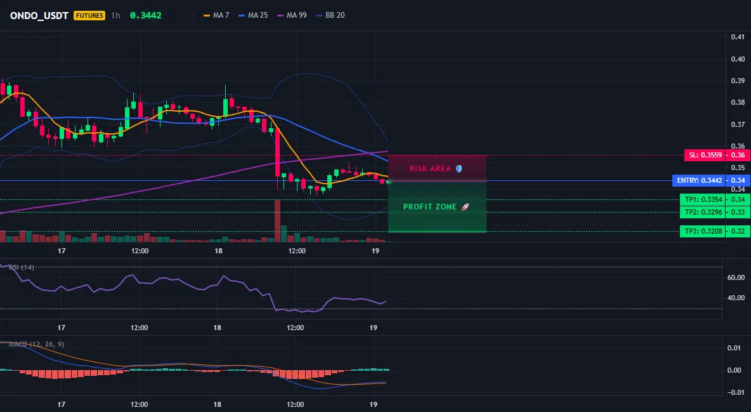Click the RISK AREA red zone
751x412 pixels.
click(x=437, y=168)
